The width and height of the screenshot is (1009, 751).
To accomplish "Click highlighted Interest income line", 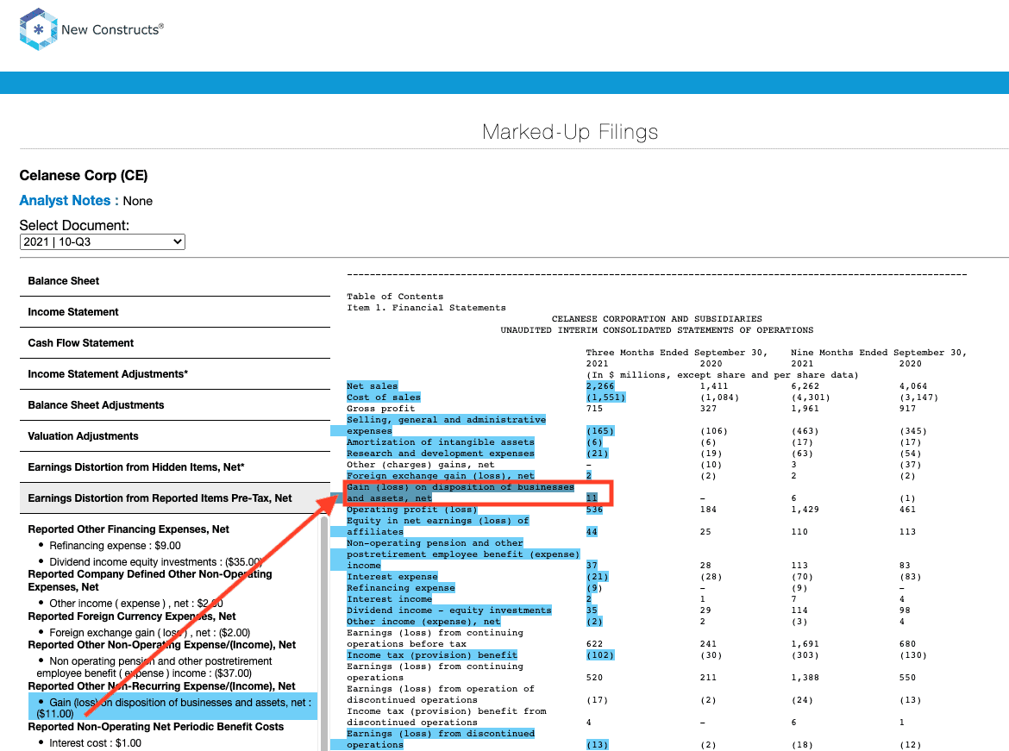I will [389, 599].
